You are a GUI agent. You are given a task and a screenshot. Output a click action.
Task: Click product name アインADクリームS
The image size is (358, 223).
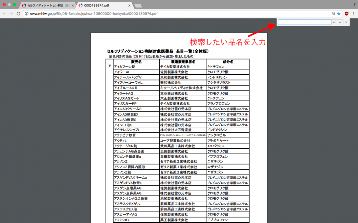point(128,109)
